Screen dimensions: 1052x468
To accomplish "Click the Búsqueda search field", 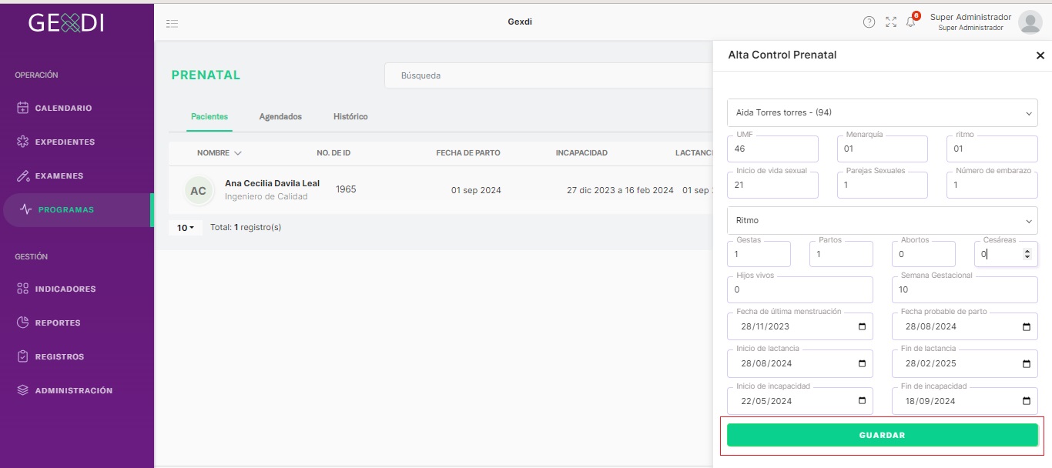I will [x=548, y=75].
